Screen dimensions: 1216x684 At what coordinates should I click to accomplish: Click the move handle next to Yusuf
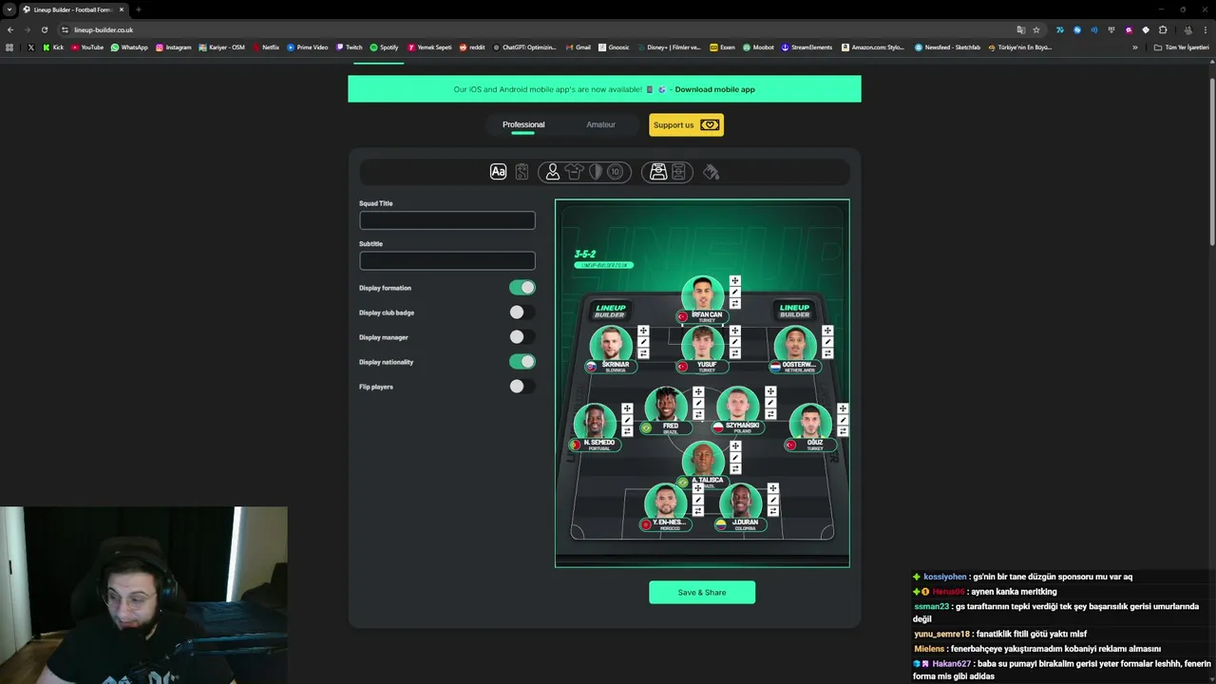[x=735, y=331]
